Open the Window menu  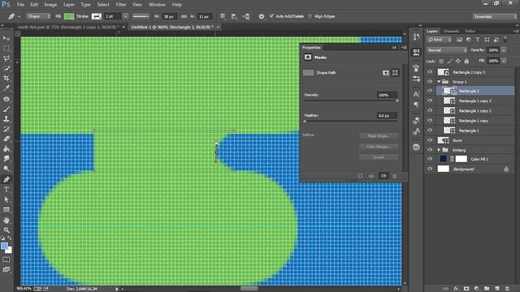[x=157, y=5]
